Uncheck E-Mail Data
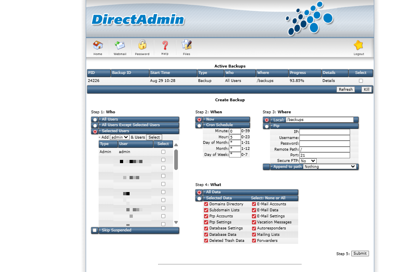 click(254, 210)
